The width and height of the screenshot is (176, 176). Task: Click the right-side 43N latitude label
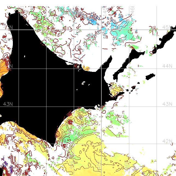(167, 104)
